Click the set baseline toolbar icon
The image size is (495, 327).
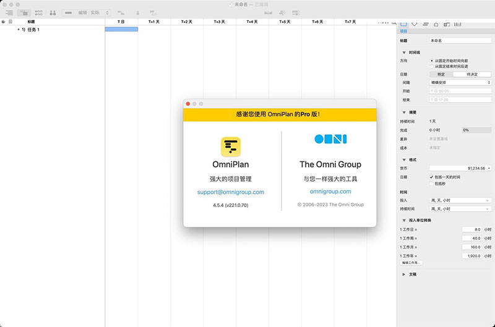pyautogui.click(x=296, y=13)
